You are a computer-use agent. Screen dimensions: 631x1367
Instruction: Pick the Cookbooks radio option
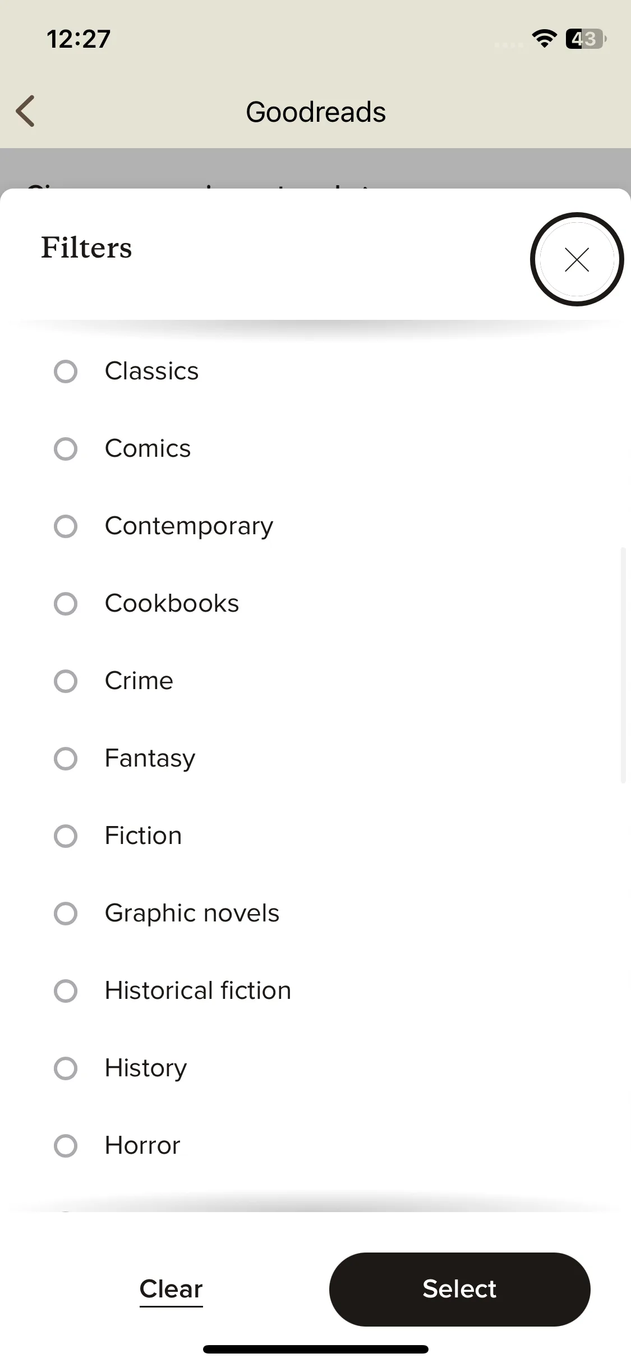pos(66,603)
